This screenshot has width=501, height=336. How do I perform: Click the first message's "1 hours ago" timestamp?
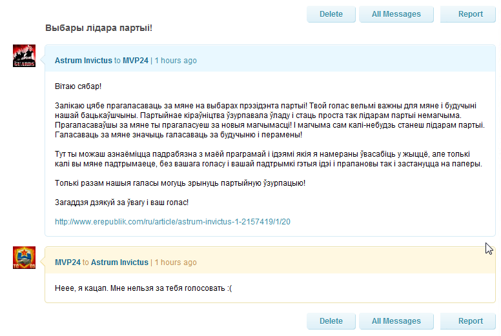tap(176, 61)
